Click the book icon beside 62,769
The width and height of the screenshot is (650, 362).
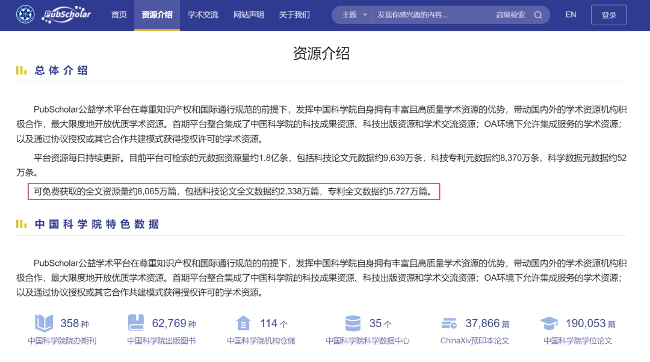136,323
